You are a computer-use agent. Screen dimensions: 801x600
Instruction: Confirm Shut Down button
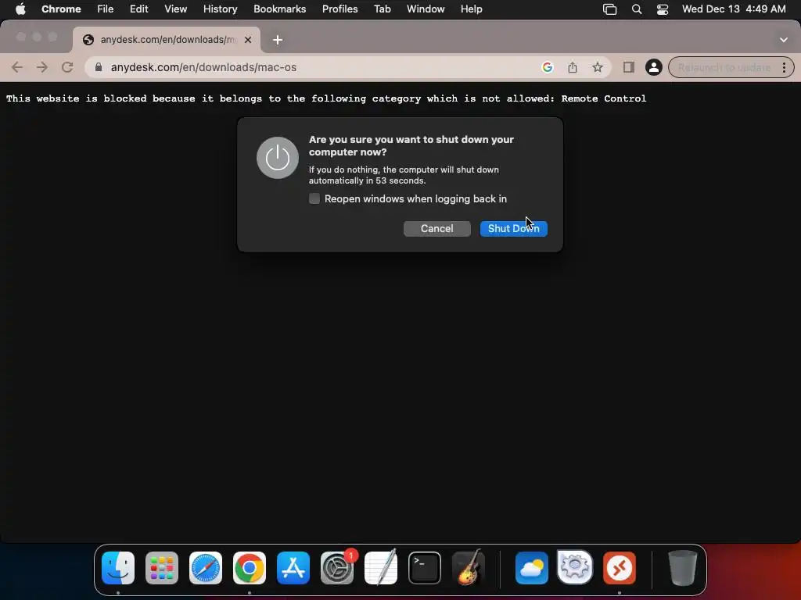pos(513,229)
